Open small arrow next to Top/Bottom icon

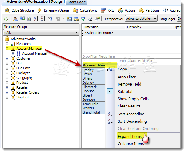coord(63,19)
